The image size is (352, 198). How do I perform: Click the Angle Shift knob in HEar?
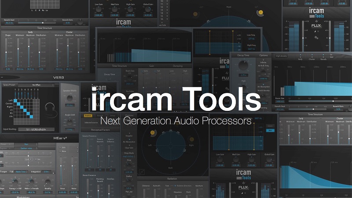pyautogui.click(x=70, y=122)
